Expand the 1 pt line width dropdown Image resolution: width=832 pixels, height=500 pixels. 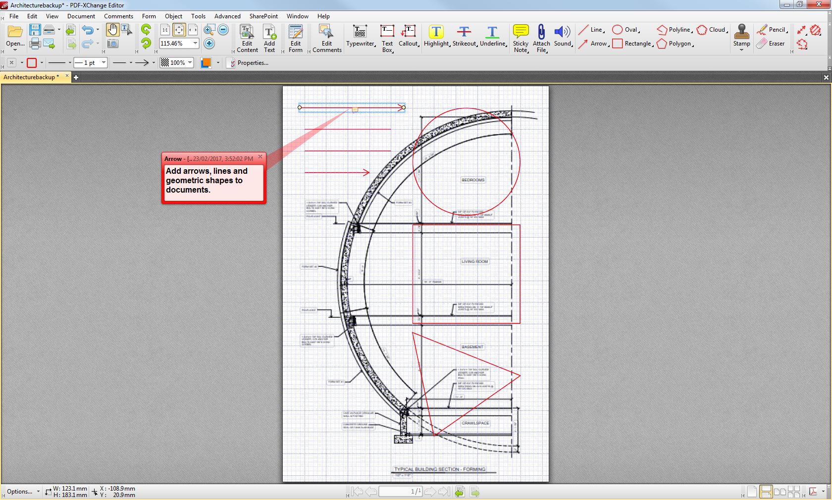(x=104, y=63)
